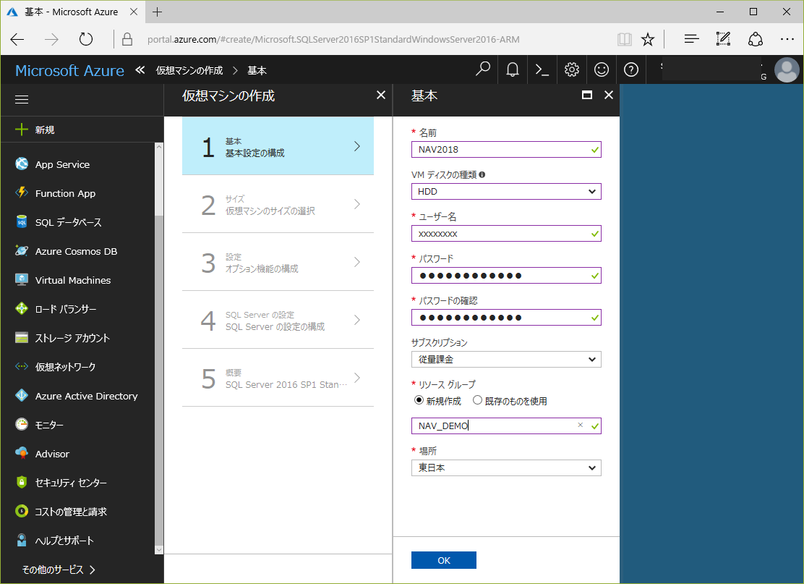Clear the リソース グループ text field

click(x=581, y=425)
